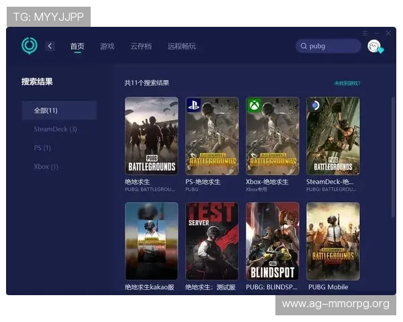The image size is (403, 322).
Task: Close the window with X icon
Action: (x=388, y=34)
